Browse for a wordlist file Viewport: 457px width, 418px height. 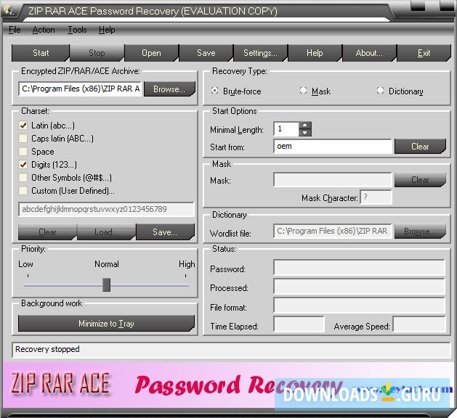pos(420,231)
